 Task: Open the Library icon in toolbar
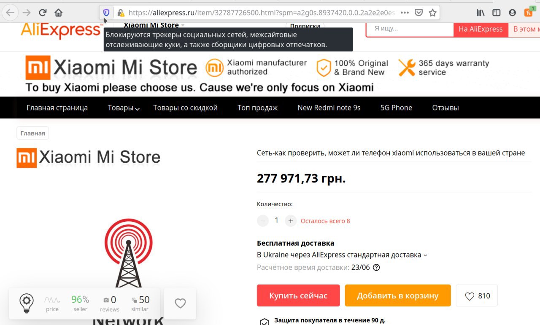coord(481,13)
